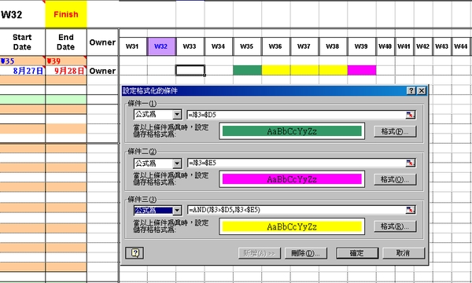Screen dimensions: 472x283
Task: Confirm with the 確定 button
Action: click(x=357, y=253)
